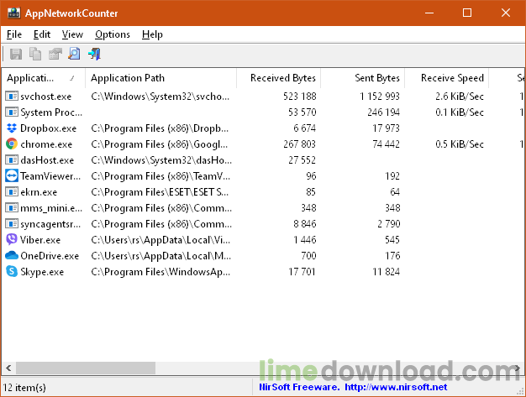
Task: Click sent bytes value 1 152 993
Action: (x=380, y=97)
